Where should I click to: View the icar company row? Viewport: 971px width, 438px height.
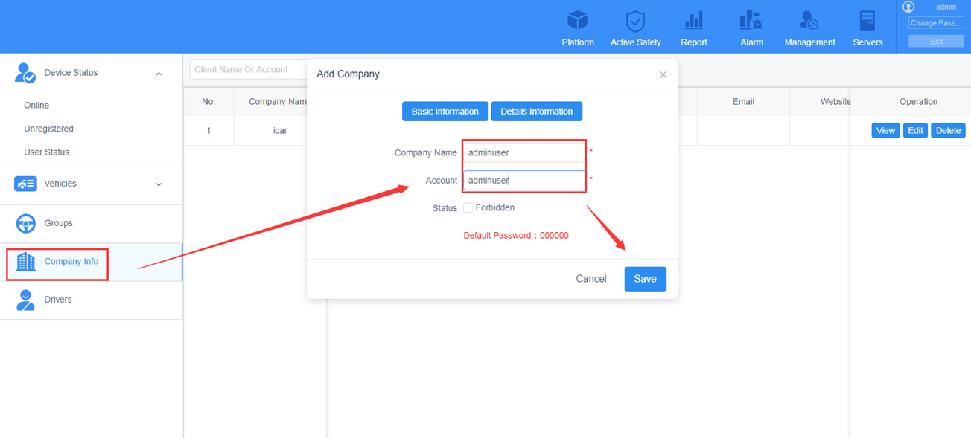[885, 131]
